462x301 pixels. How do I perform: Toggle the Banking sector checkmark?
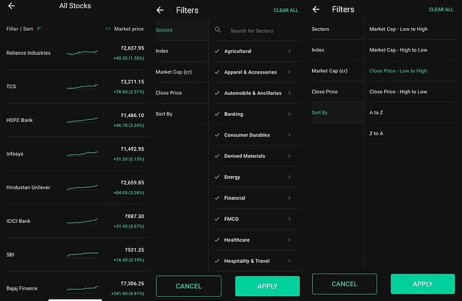pos(217,114)
